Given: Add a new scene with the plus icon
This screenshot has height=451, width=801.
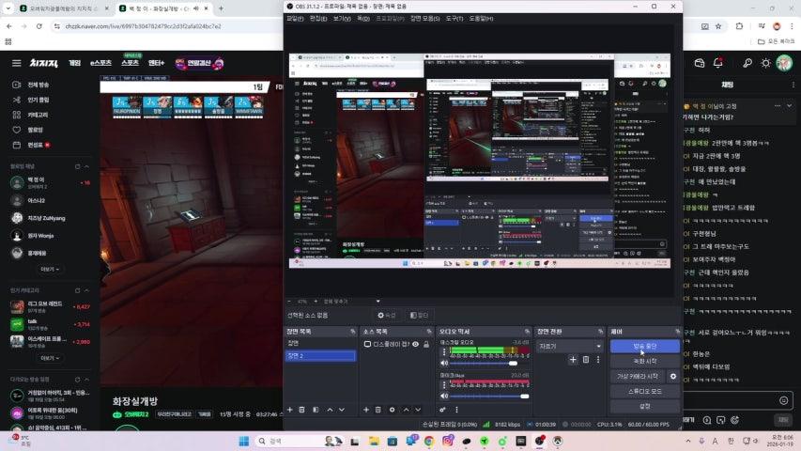Looking at the screenshot, I should point(290,410).
